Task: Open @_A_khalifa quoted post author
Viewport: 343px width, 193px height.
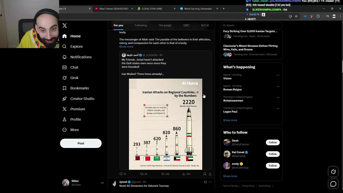Action: coord(150,55)
